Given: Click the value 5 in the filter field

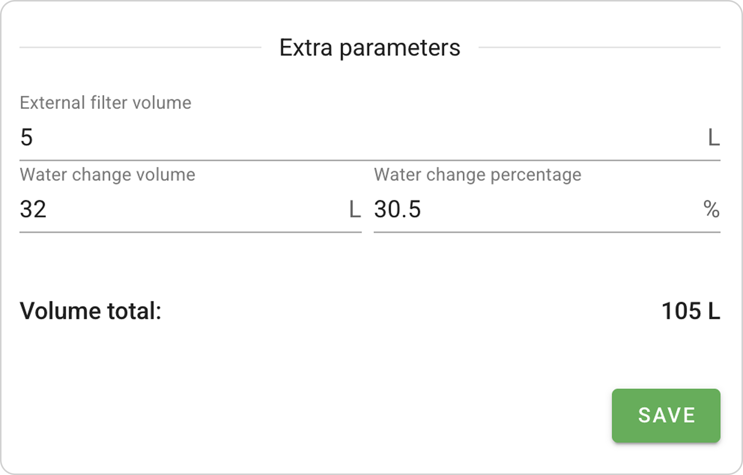Looking at the screenshot, I should point(26,137).
